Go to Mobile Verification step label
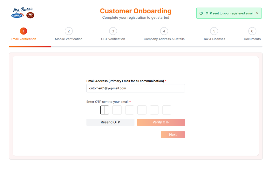Viewport: 272px width, 176px height. (69, 39)
